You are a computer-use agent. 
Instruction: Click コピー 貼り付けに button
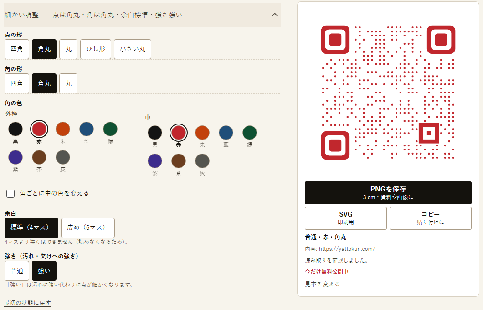point(430,218)
